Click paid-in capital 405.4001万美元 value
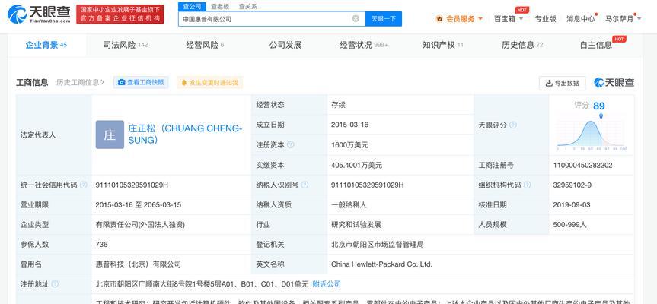Viewport: 657px width, 304px height. [x=356, y=165]
